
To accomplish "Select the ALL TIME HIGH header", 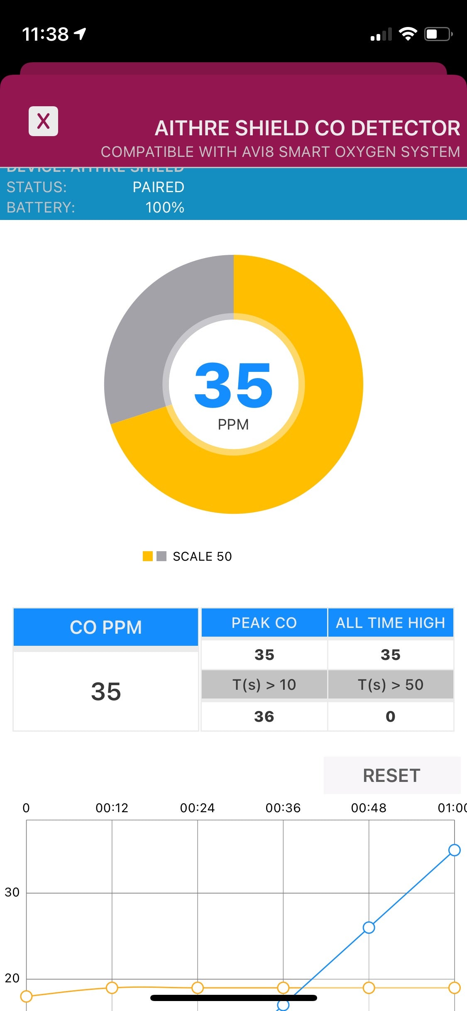I will click(390, 623).
